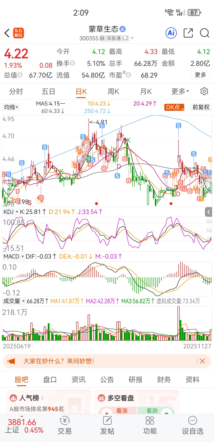This screenshot has height=442, width=214.
Task: Tap the 更多 quote details button
Action: (x=201, y=75)
